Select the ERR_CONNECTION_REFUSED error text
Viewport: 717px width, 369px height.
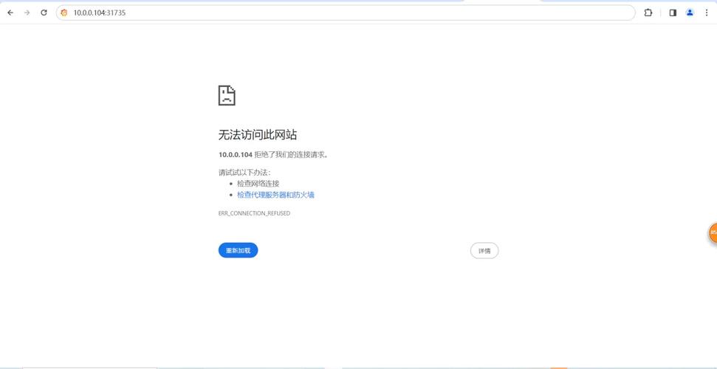(x=254, y=213)
